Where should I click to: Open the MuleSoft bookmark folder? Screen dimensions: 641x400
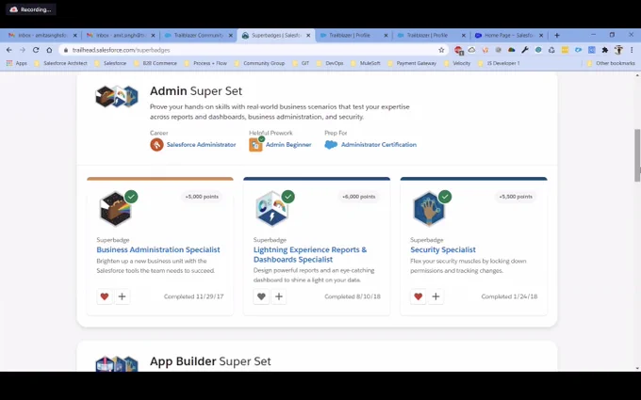click(366, 63)
